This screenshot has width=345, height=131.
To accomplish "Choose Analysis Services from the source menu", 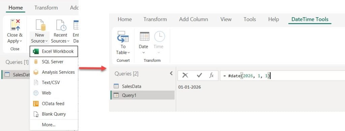I will 54,72.
